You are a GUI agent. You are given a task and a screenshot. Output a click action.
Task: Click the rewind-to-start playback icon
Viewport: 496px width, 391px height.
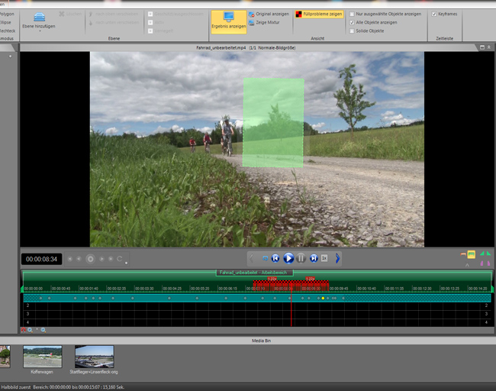[x=276, y=258]
